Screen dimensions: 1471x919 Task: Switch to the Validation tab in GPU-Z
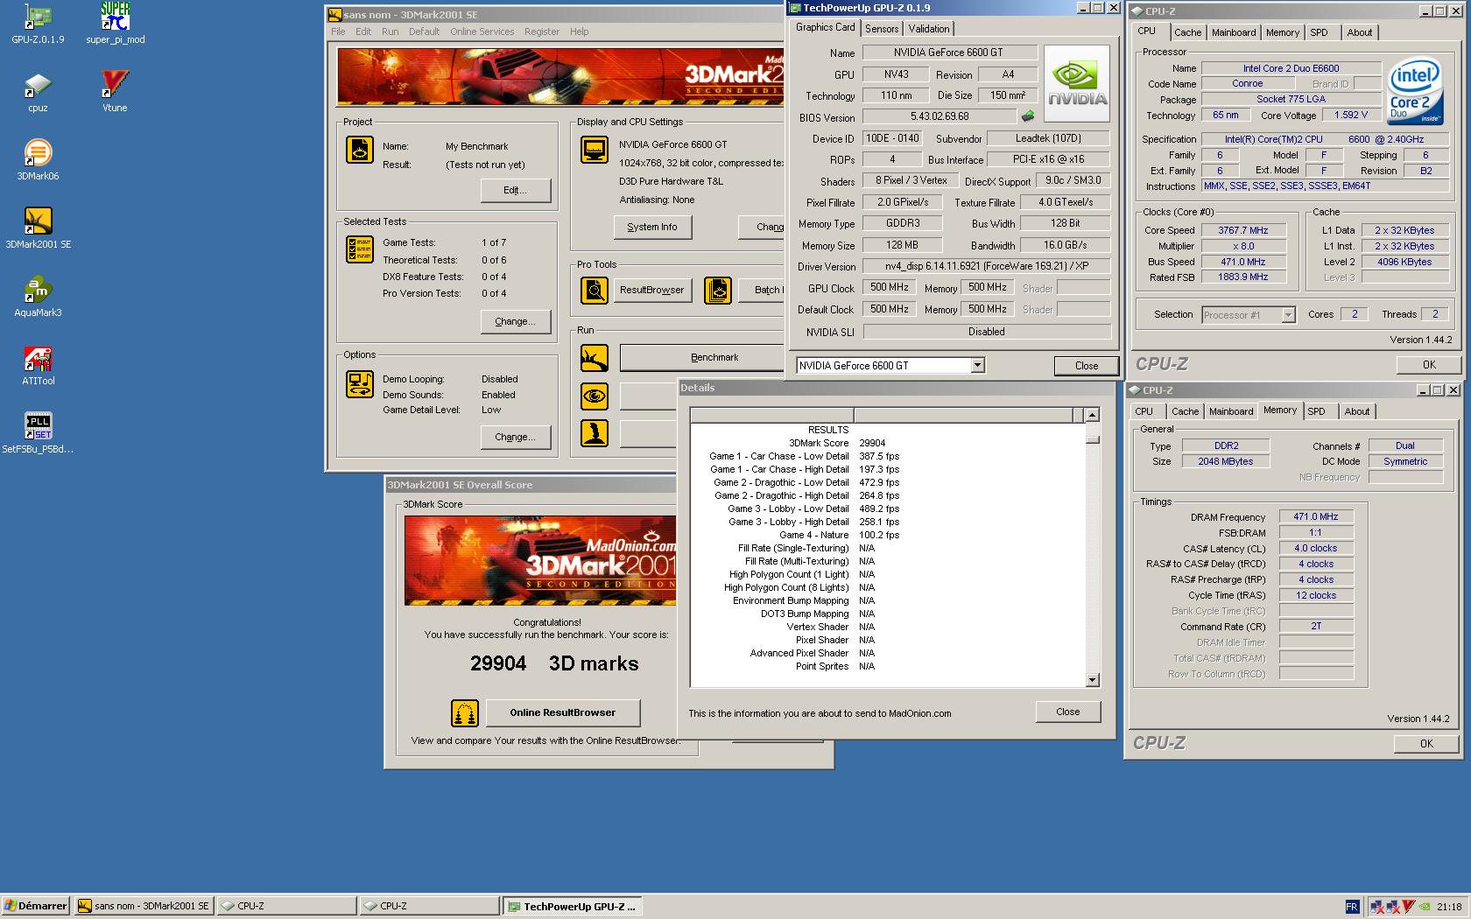pos(928,28)
